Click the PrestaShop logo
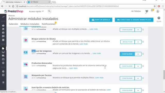 pyautogui.click(x=14, y=11)
